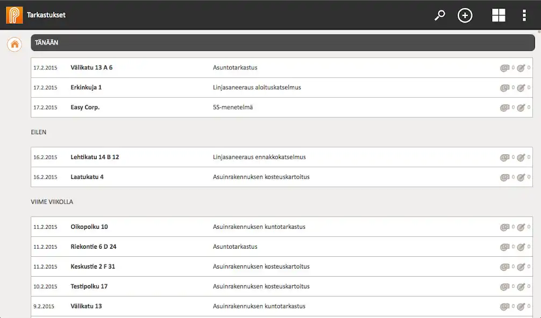Click the orange app logo

pos(14,15)
